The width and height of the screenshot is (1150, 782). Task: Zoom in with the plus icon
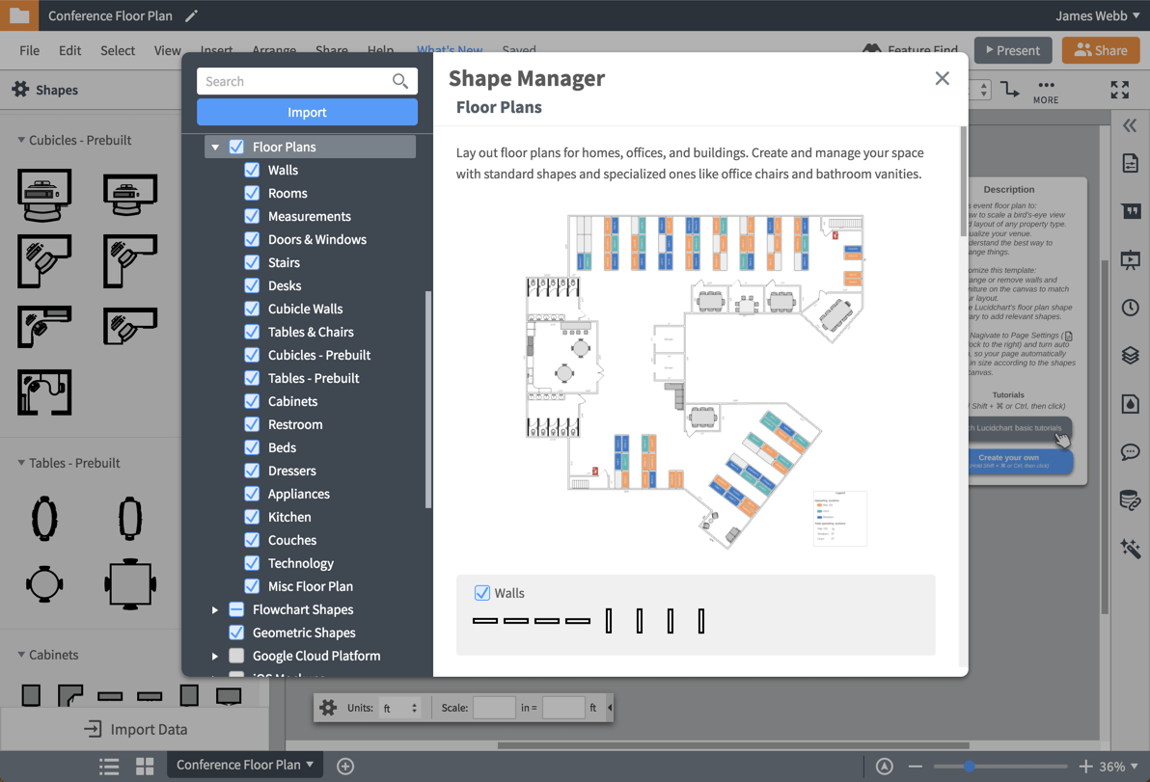[1086, 767]
